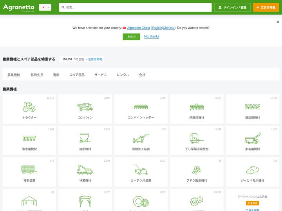Open the 干し草製造用機材 hay baler icon
Screen dimensions: 282x211
click(x=197, y=138)
